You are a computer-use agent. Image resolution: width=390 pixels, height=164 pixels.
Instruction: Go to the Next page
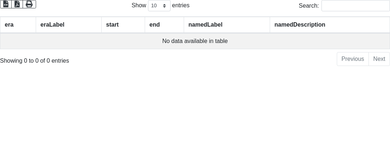tap(379, 59)
